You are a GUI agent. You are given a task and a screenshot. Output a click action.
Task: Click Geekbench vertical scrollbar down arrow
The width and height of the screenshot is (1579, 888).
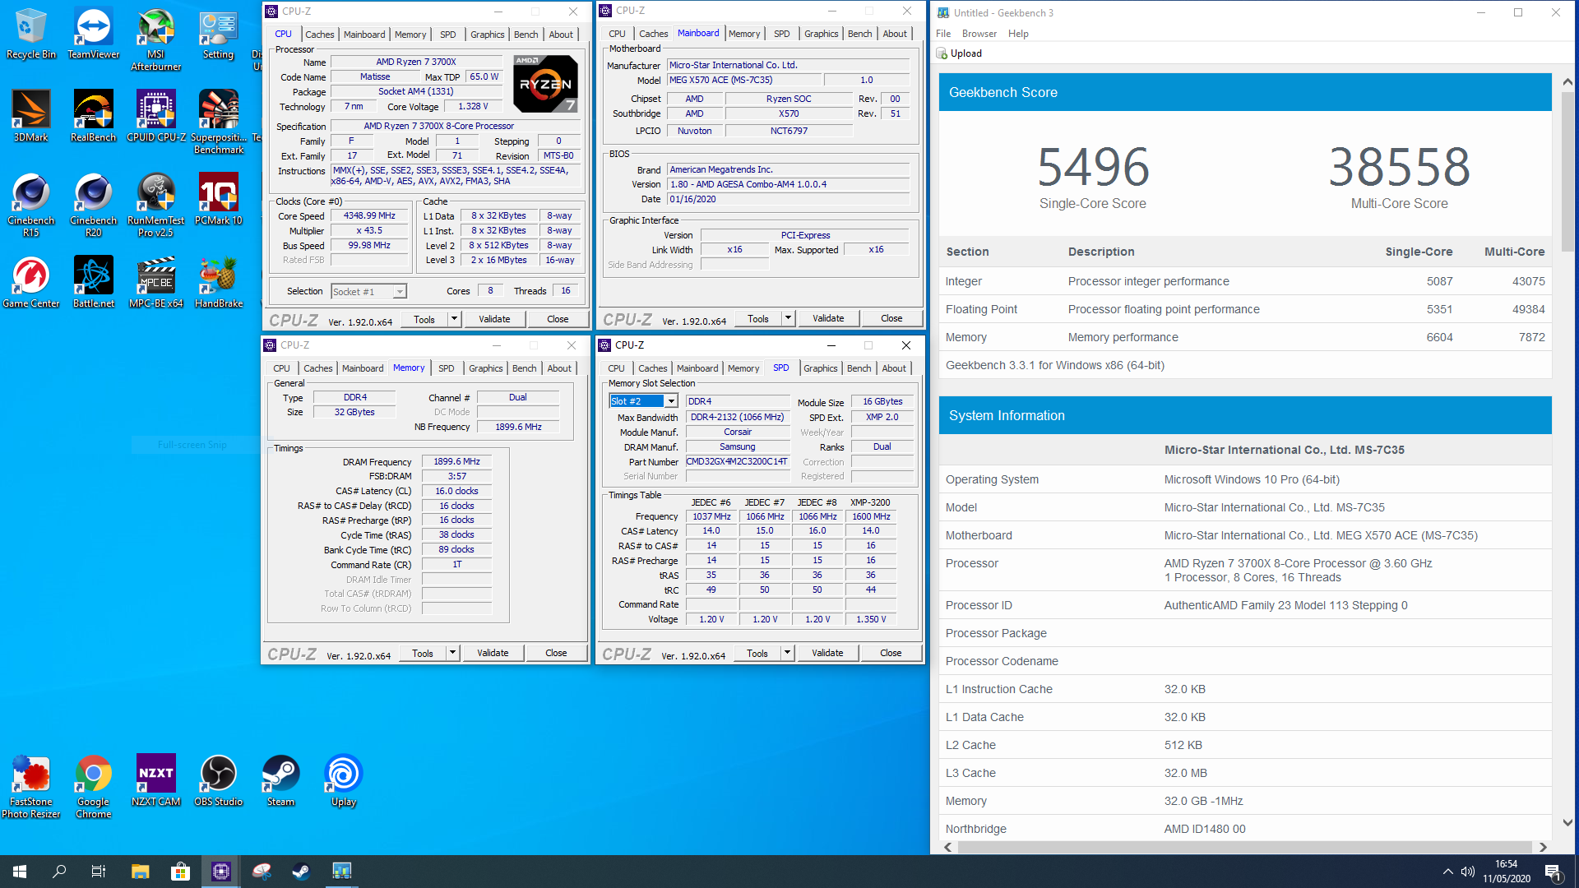[1567, 822]
